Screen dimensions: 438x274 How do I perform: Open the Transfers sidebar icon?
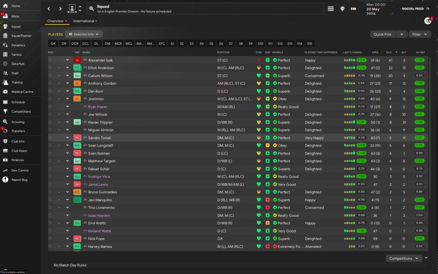tap(5, 131)
